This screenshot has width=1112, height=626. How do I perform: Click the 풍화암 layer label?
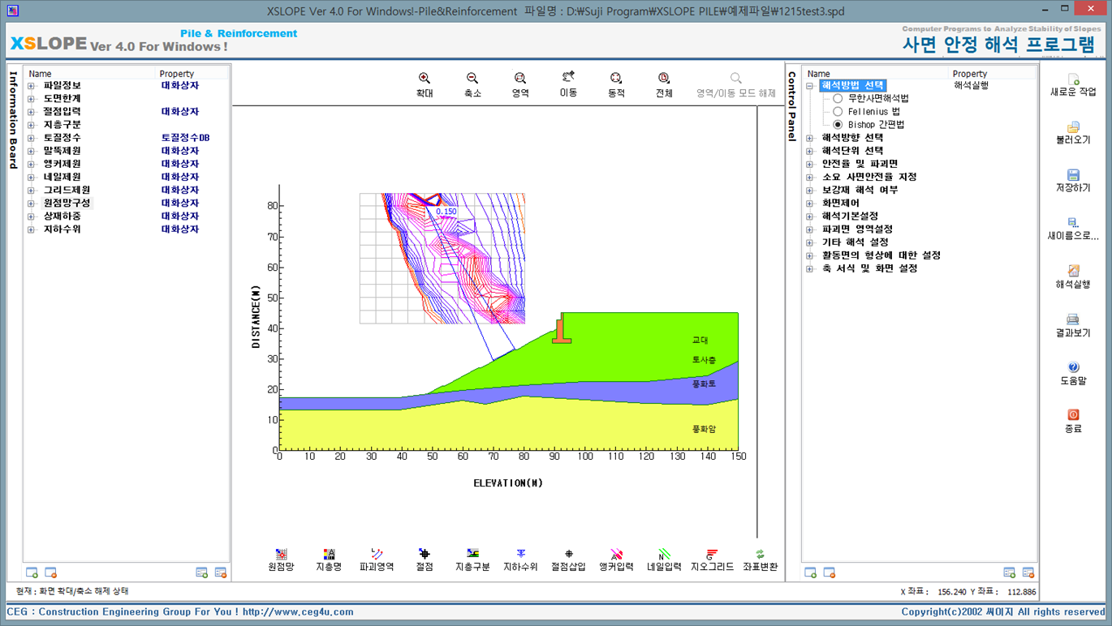coord(704,429)
